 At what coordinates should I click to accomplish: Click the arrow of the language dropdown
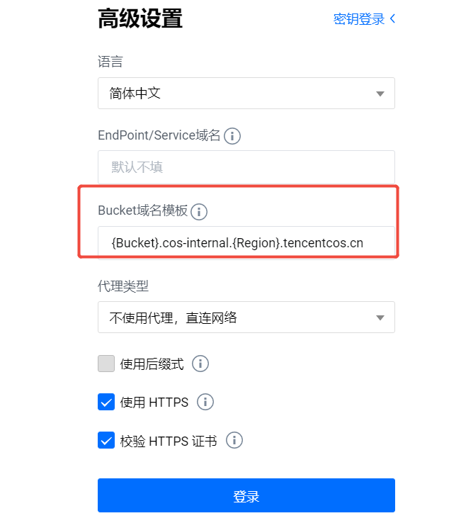pyautogui.click(x=380, y=94)
